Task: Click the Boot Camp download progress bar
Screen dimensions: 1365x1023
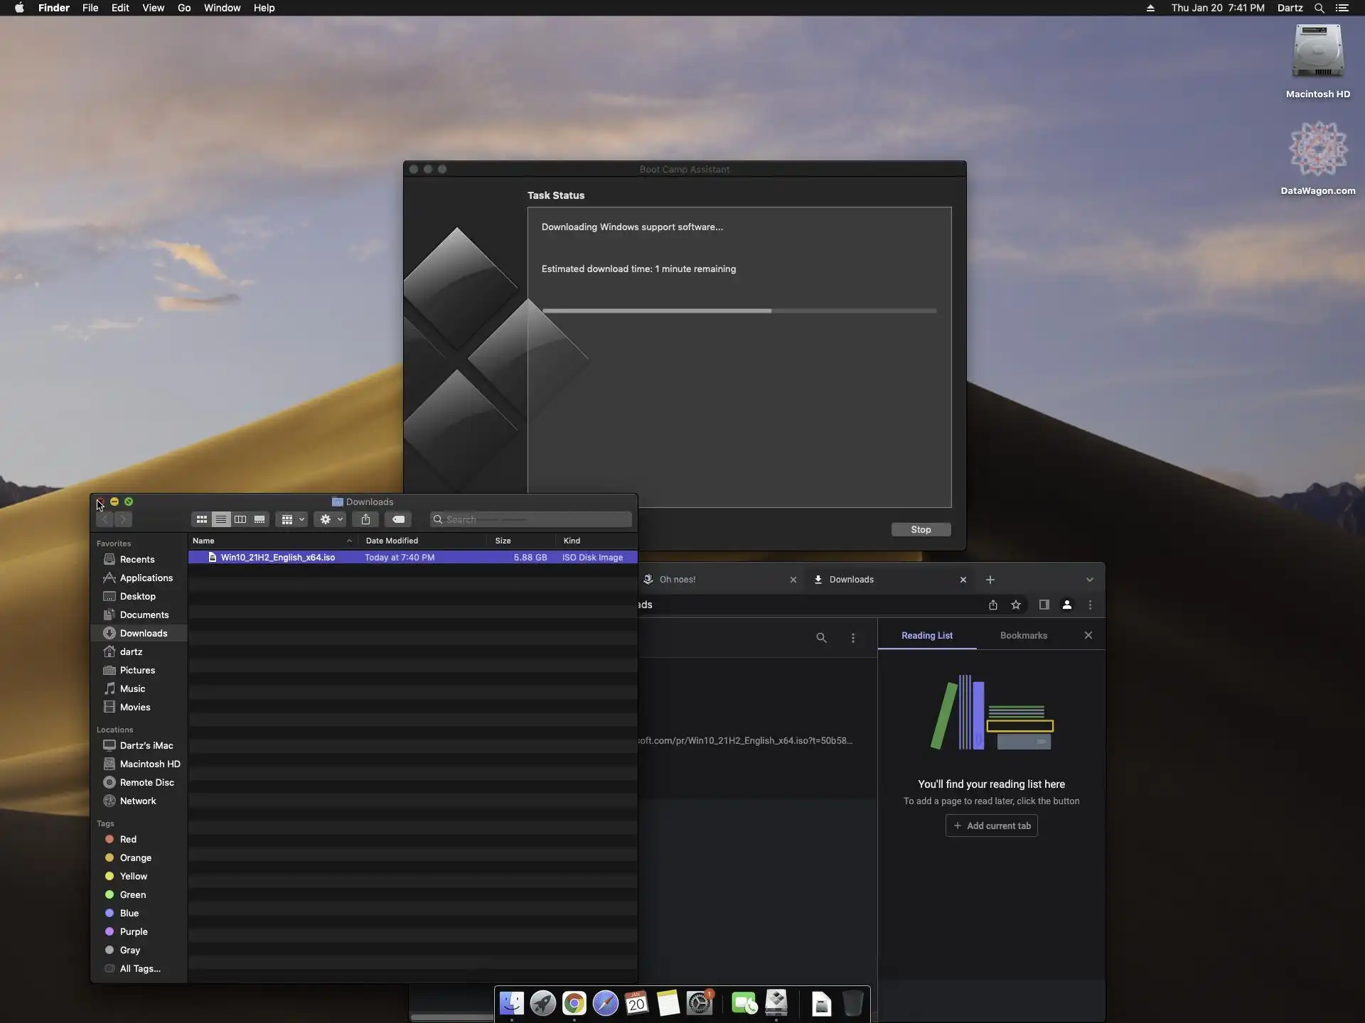Action: pyautogui.click(x=739, y=310)
